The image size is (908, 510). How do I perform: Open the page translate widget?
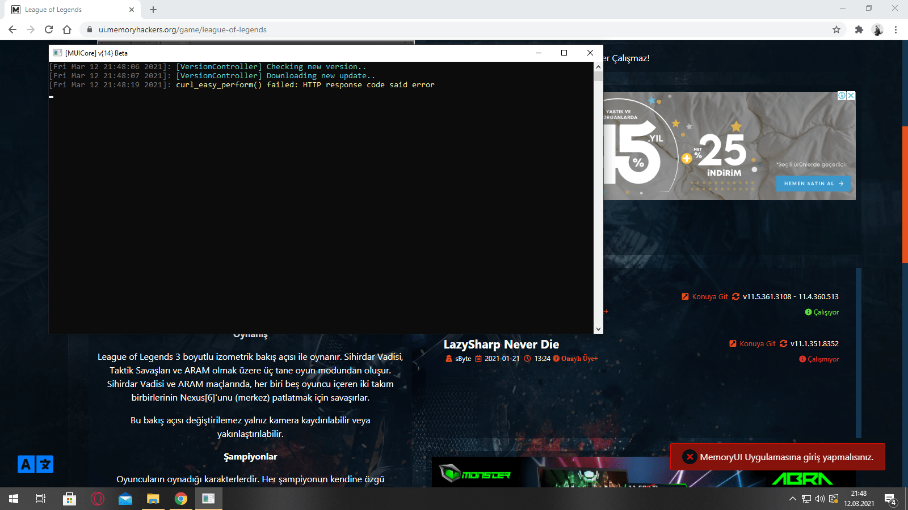click(35, 465)
